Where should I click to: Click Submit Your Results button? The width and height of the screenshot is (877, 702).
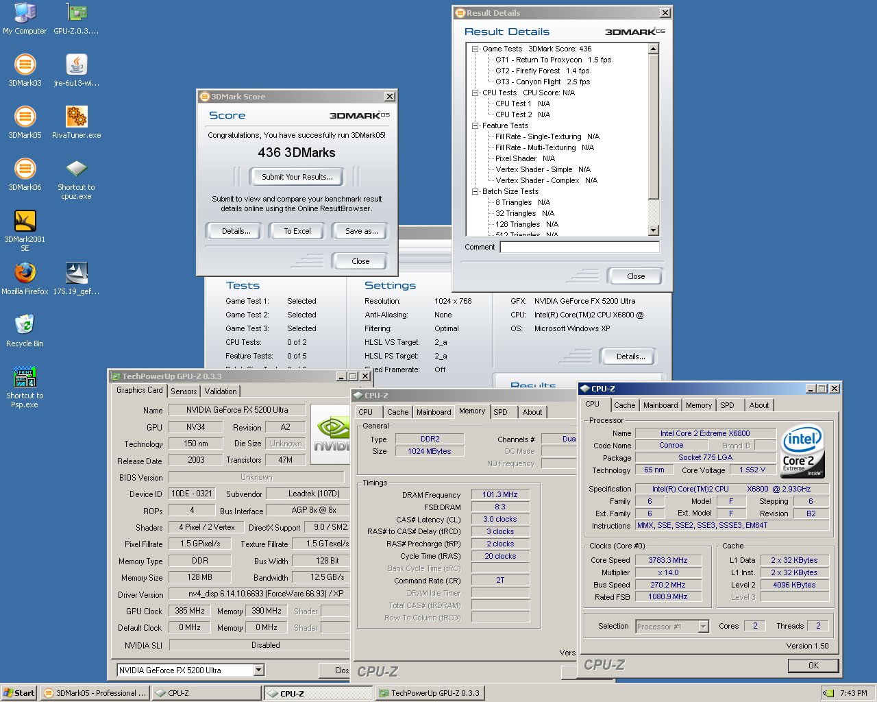297,177
